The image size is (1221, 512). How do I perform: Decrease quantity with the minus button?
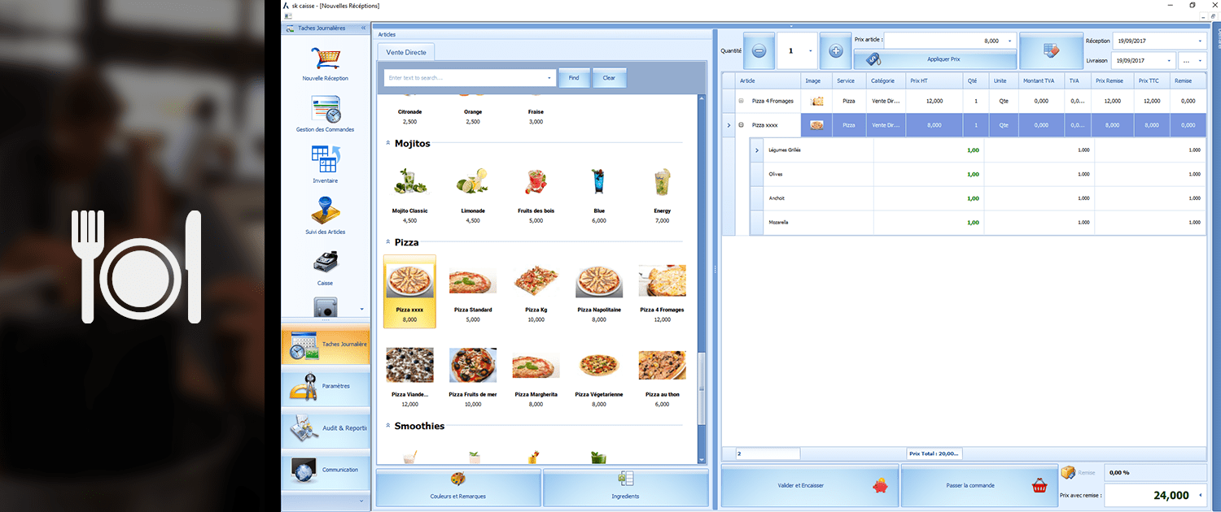[x=759, y=51]
